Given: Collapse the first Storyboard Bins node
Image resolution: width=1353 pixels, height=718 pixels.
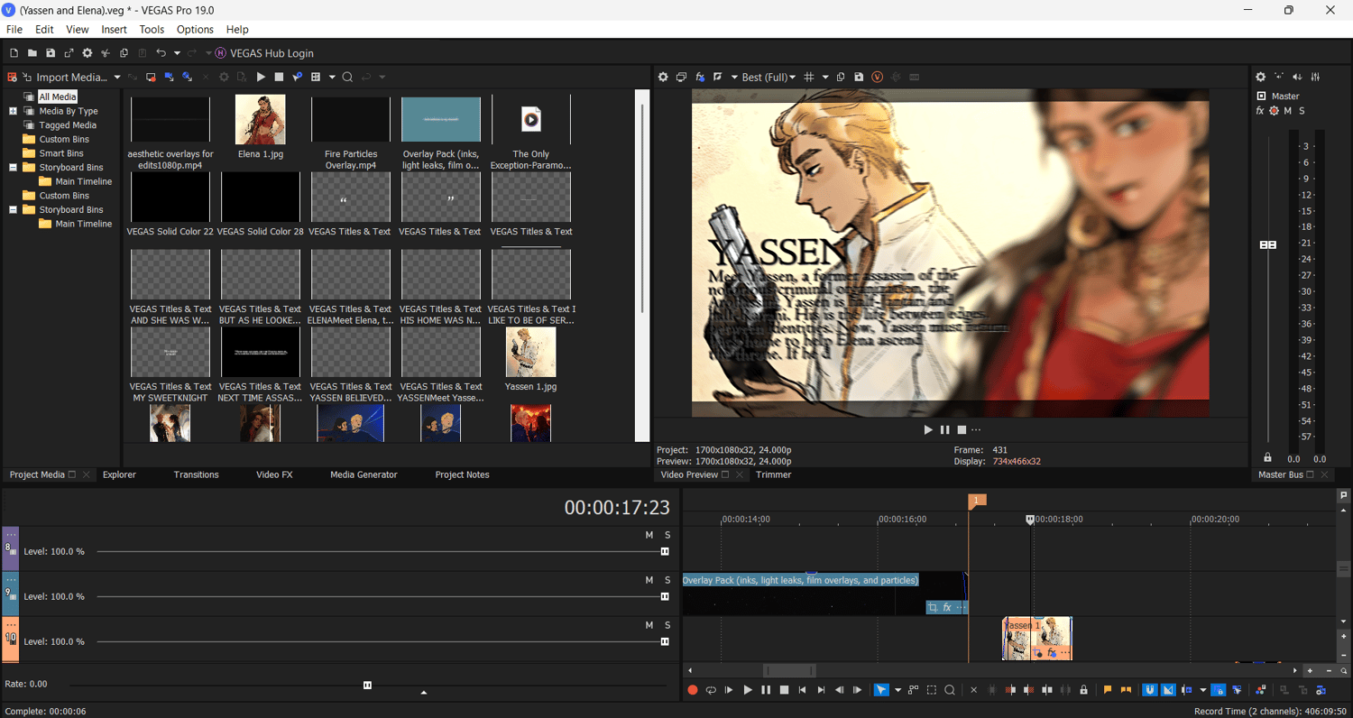Looking at the screenshot, I should coord(14,167).
